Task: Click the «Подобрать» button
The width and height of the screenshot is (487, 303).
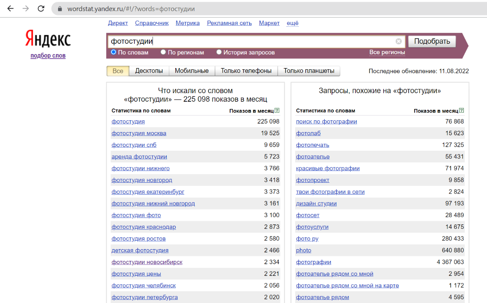Action: click(x=432, y=41)
